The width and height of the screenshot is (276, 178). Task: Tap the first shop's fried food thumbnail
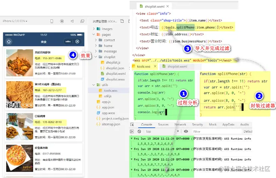(x=19, y=63)
